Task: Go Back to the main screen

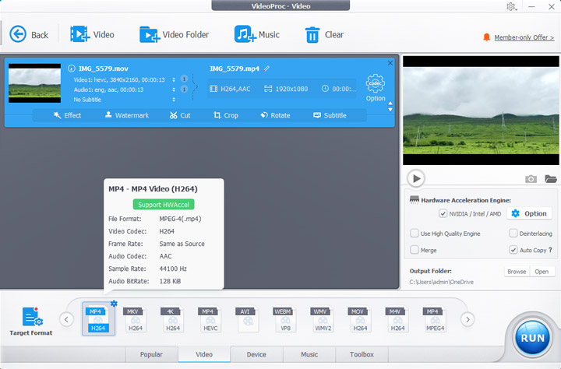Action: pos(29,35)
